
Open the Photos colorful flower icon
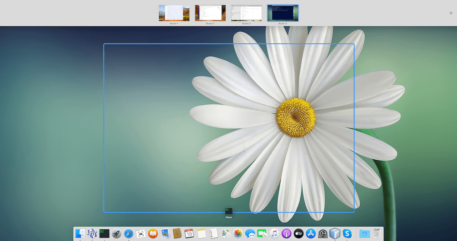(238, 233)
